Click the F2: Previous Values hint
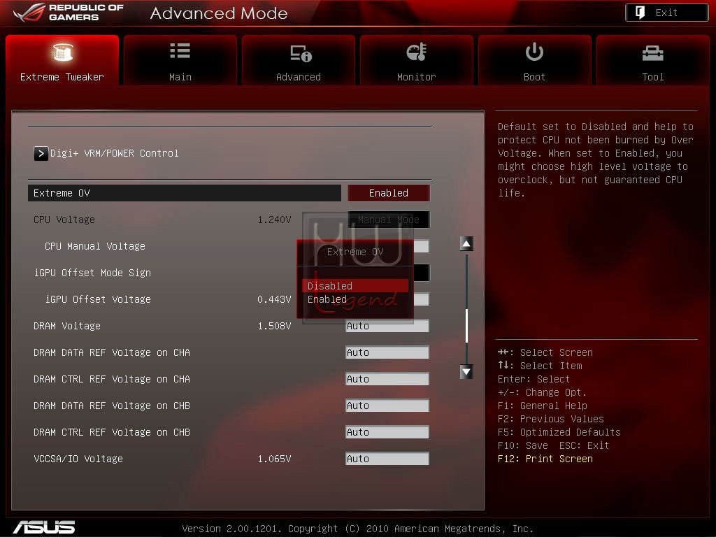This screenshot has width=716, height=537. tap(551, 419)
